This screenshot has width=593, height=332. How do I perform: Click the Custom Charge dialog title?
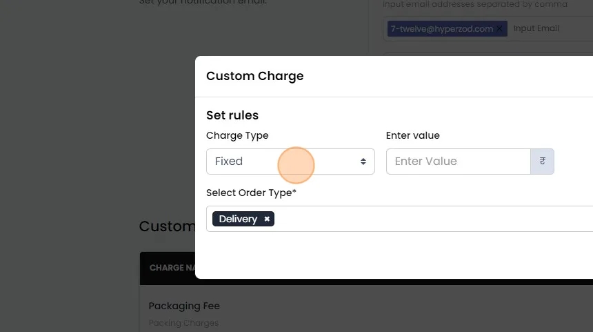pyautogui.click(x=254, y=76)
